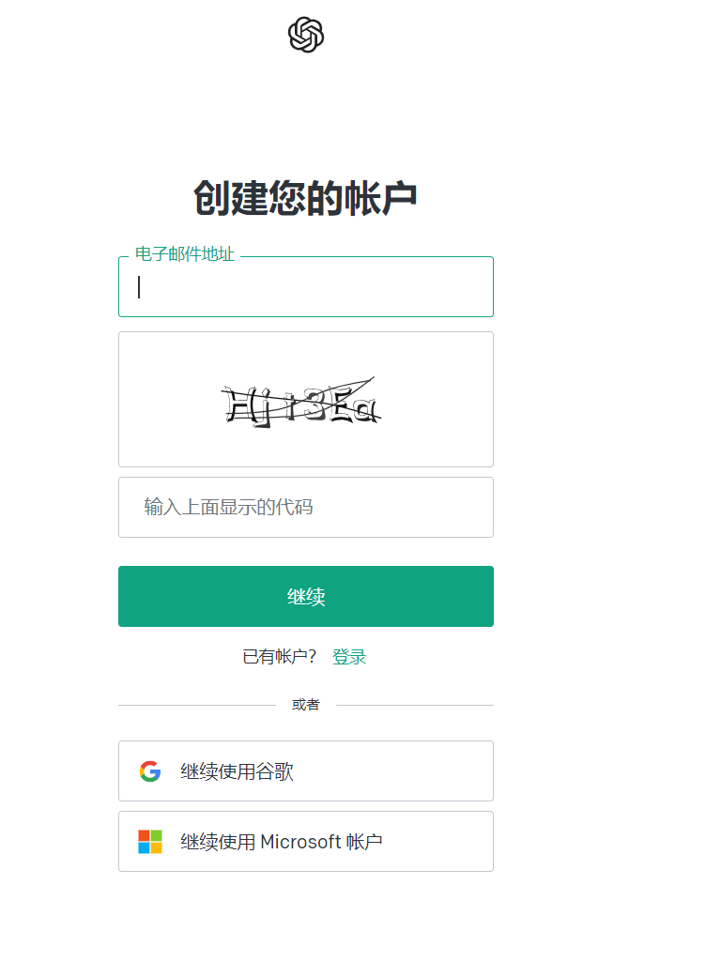The height and width of the screenshot is (961, 721).
Task: Click the 创建您的帐户 heading
Action: coord(306,198)
